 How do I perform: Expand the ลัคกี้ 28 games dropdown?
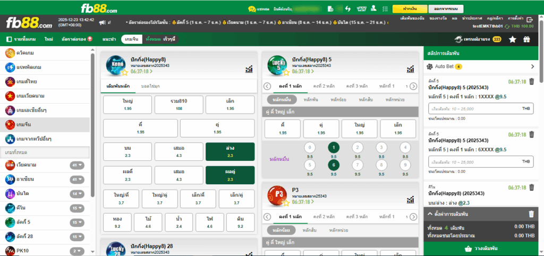coord(77,236)
